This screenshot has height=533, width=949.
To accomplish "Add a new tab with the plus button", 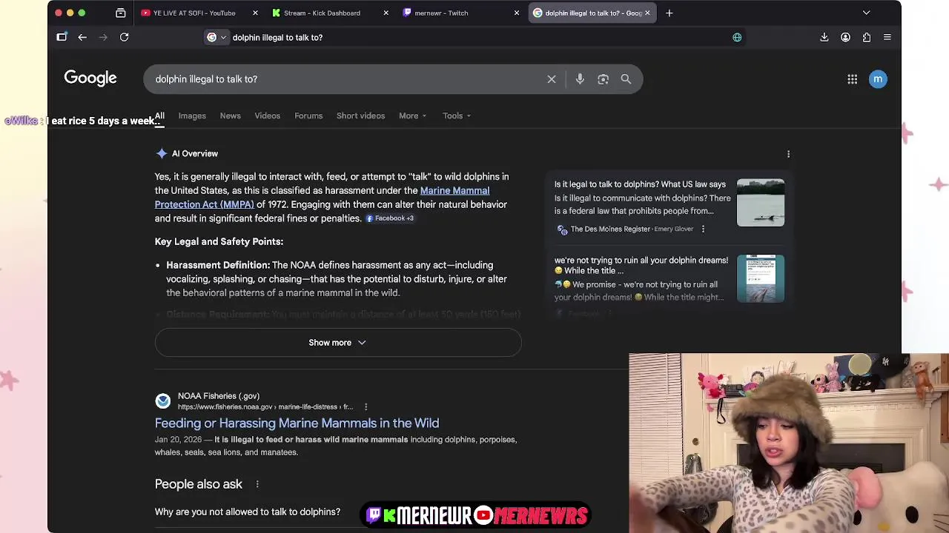I will 669,13.
